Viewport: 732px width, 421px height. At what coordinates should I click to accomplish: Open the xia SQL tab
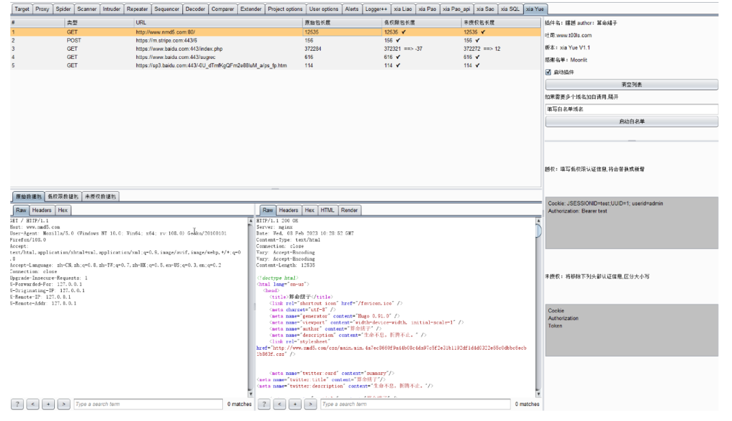510,9
